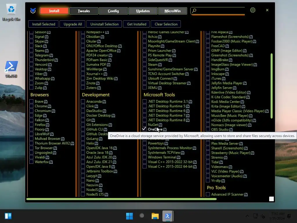297x223 pixels.
Task: Click the Oracle Java 18 label
Action: pyautogui.click(x=97, y=152)
